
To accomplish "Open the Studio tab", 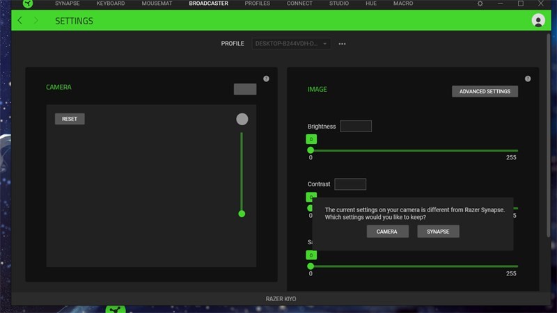I will click(339, 3).
